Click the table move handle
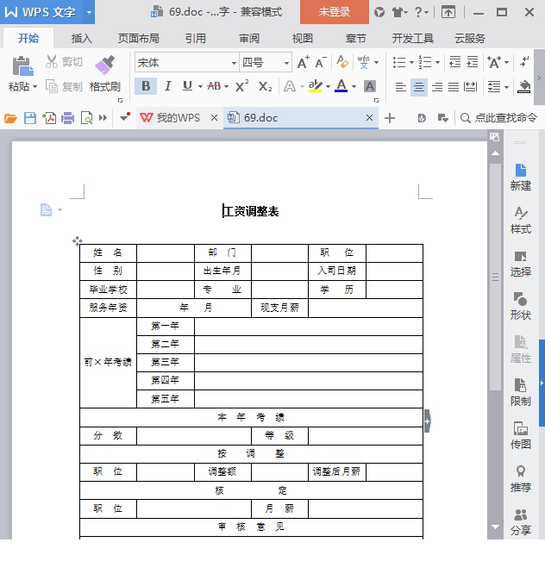Screen dimensions: 545x561 (x=77, y=240)
